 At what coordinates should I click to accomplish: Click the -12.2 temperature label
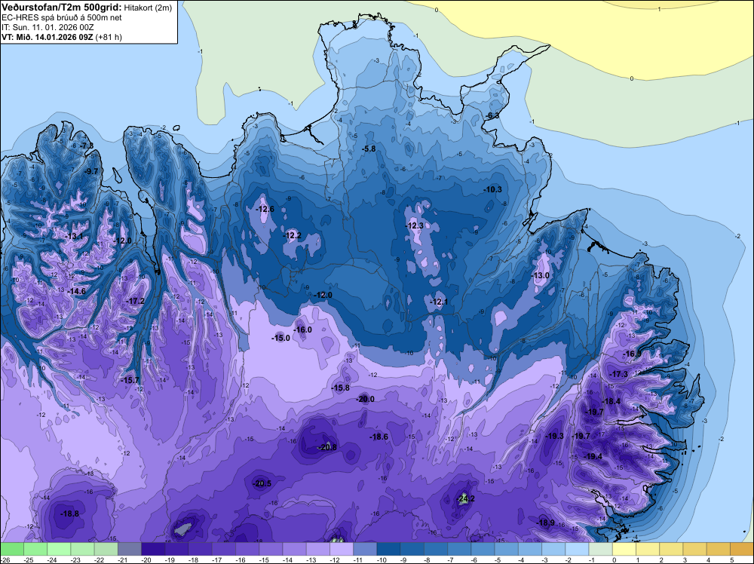coord(293,235)
